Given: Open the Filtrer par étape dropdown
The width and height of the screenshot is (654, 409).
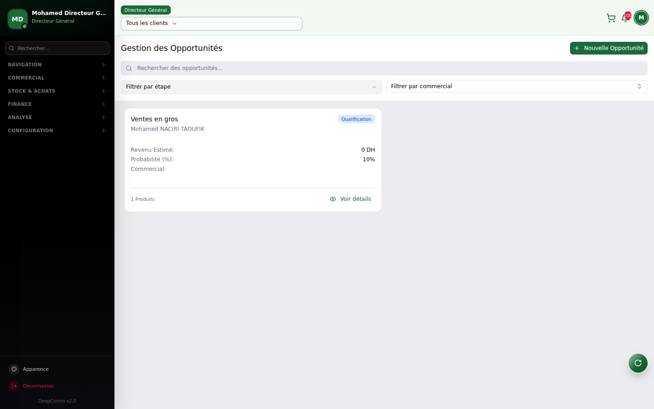Looking at the screenshot, I should click(252, 87).
